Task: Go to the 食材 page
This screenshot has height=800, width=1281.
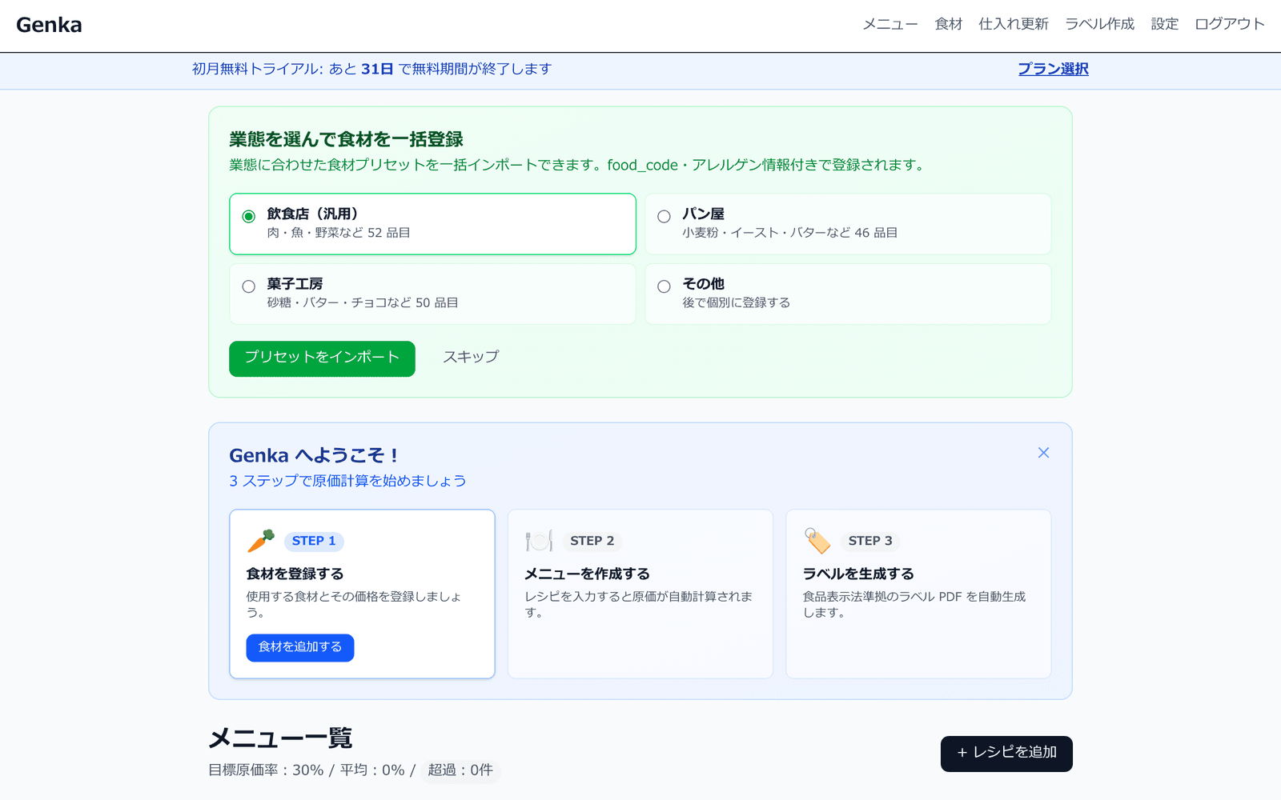Action: coord(949,24)
